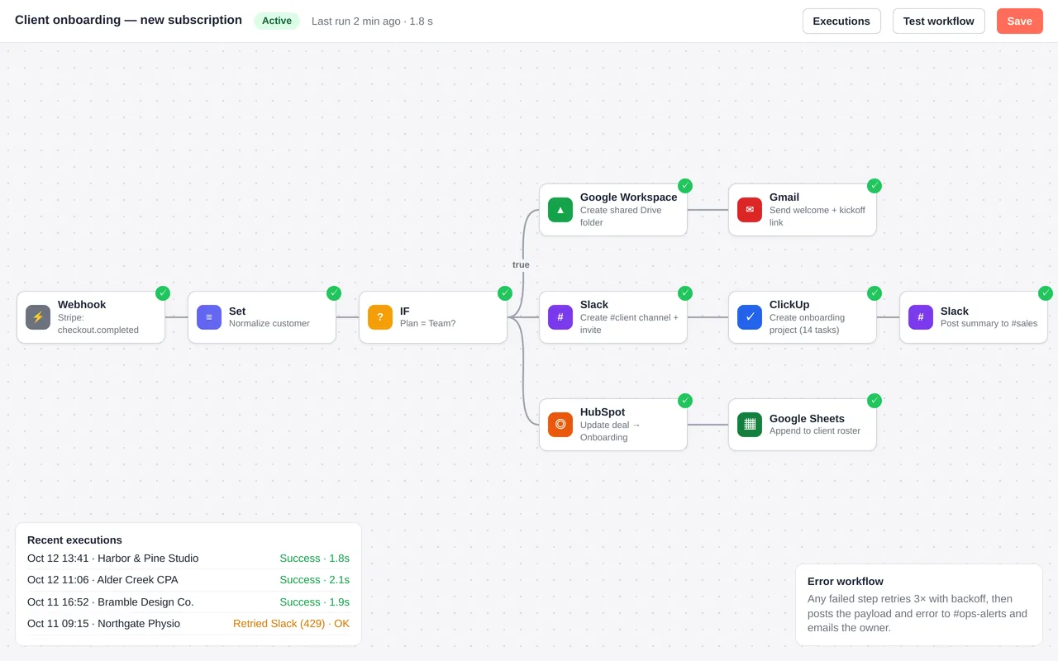The image size is (1058, 661).
Task: Click the success check badge on Google Workspace node
Action: pyautogui.click(x=685, y=186)
